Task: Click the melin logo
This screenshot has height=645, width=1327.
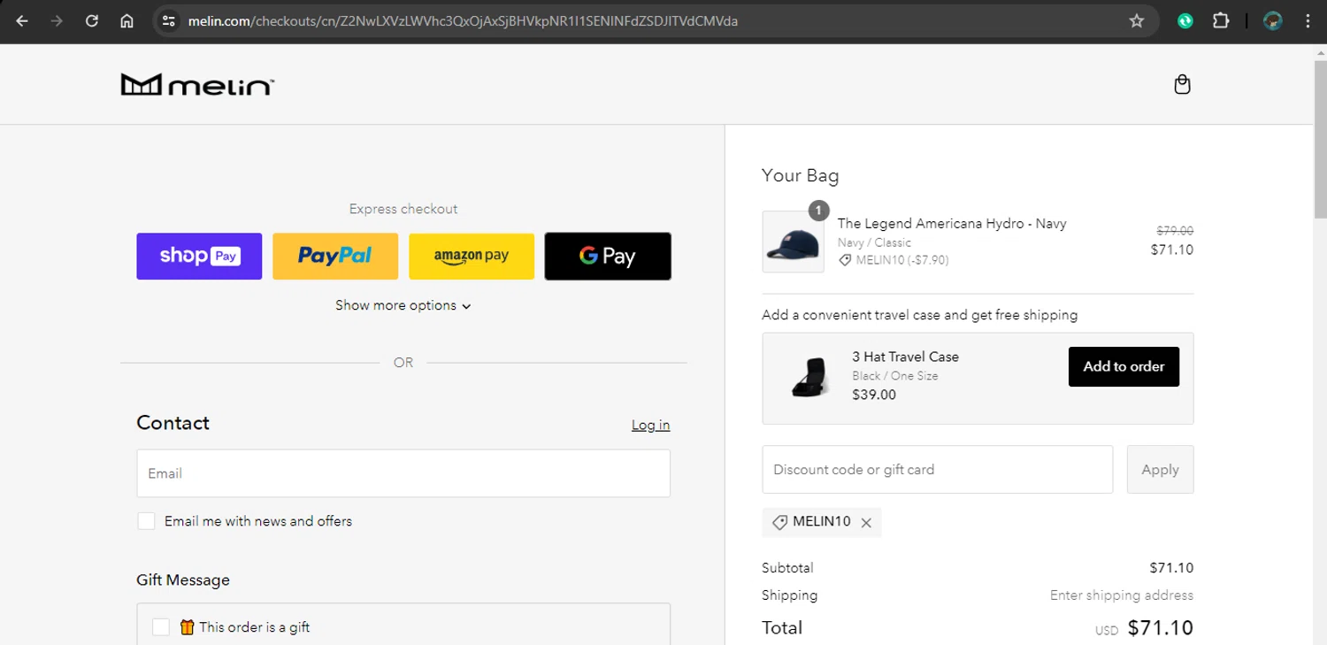Action: (197, 85)
